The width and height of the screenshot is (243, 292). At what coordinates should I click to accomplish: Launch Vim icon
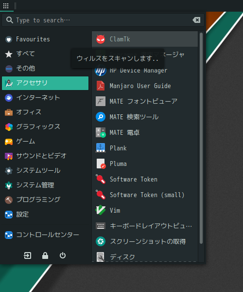point(101,210)
